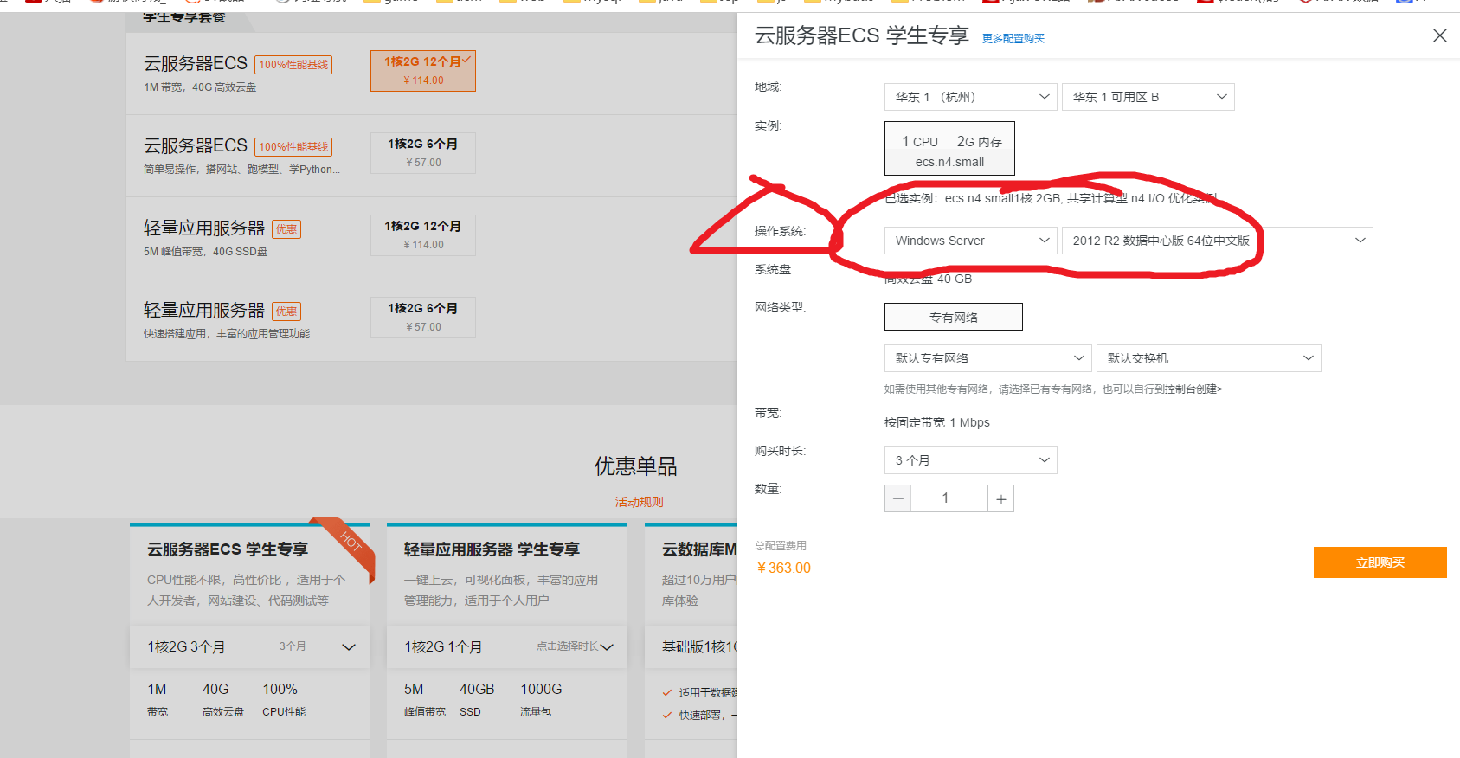Image resolution: width=1460 pixels, height=758 pixels.
Task: Click the ¥363.00 total price
Action: point(783,568)
